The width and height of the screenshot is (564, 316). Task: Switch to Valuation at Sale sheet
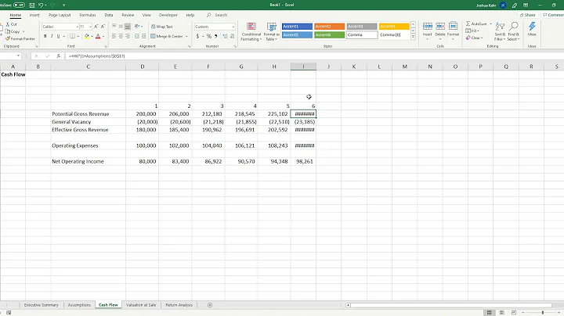(x=141, y=305)
